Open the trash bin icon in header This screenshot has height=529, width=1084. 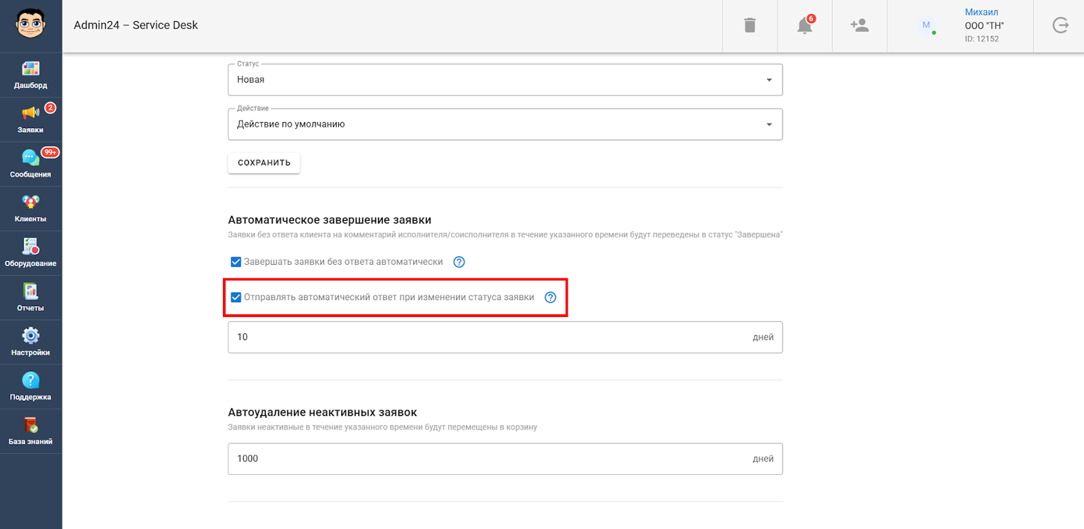749,26
